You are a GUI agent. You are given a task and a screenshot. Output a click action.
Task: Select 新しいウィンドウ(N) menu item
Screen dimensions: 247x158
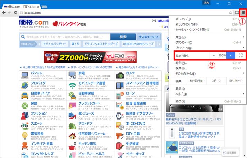(207, 24)
